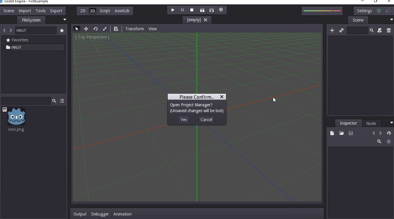Load an existing resource in Inspector
This screenshot has width=394, height=219.
click(x=341, y=133)
